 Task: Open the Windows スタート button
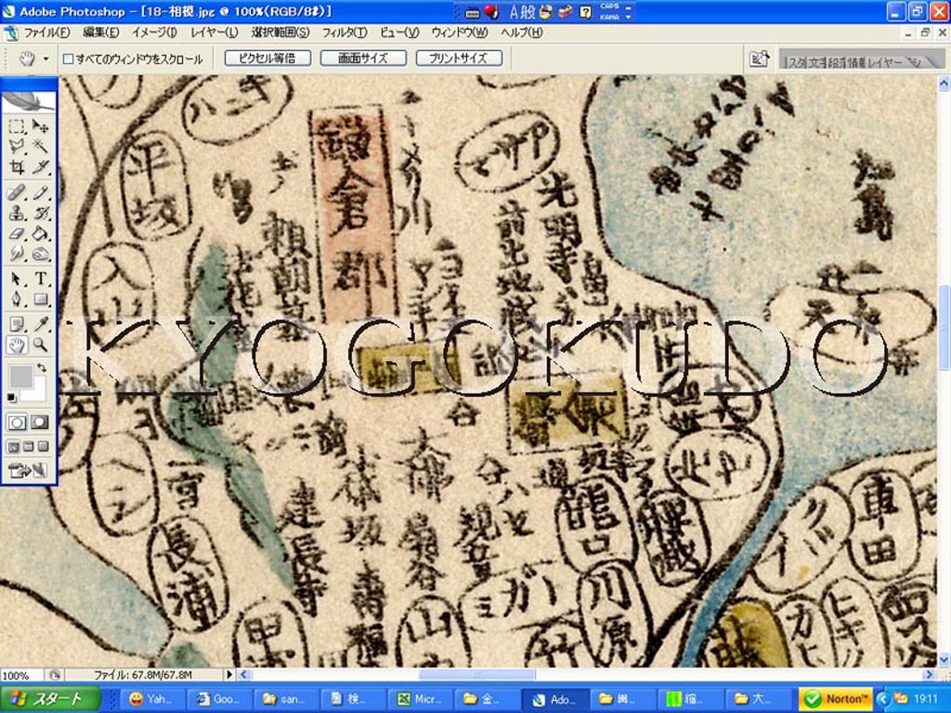[50, 698]
